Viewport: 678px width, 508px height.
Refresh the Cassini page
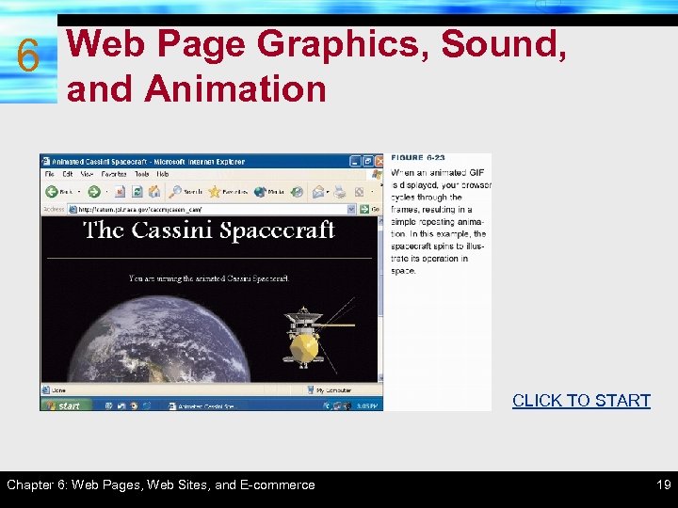click(137, 191)
